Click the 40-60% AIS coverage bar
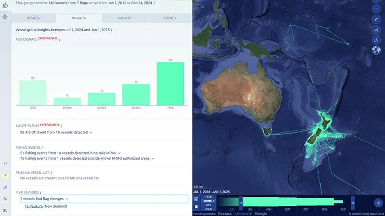385x216 pixels. tap(102, 99)
